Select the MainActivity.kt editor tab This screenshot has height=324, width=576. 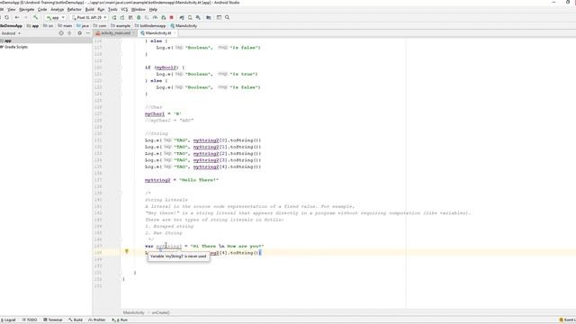[x=158, y=33]
